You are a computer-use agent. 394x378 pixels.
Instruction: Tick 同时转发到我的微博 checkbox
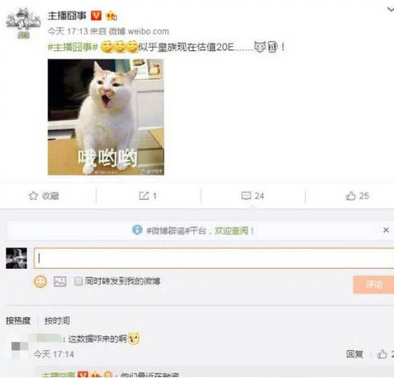(x=78, y=282)
